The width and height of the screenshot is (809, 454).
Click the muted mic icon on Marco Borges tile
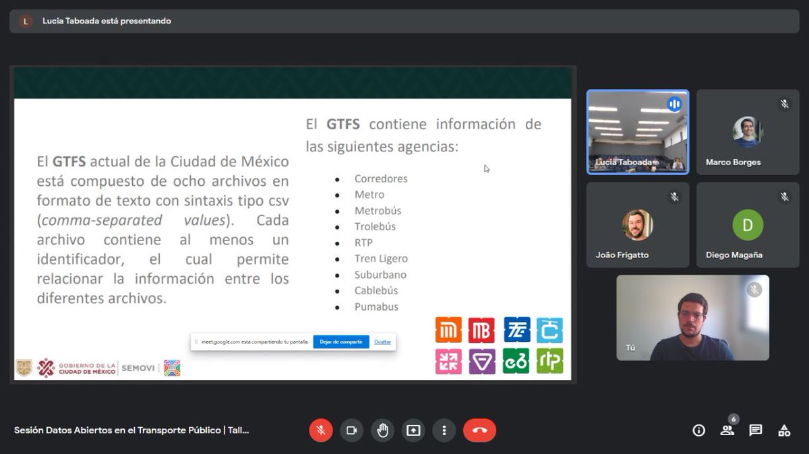pos(784,104)
